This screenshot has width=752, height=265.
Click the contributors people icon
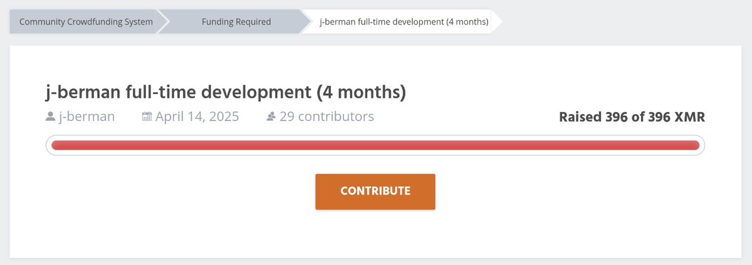pyautogui.click(x=271, y=117)
